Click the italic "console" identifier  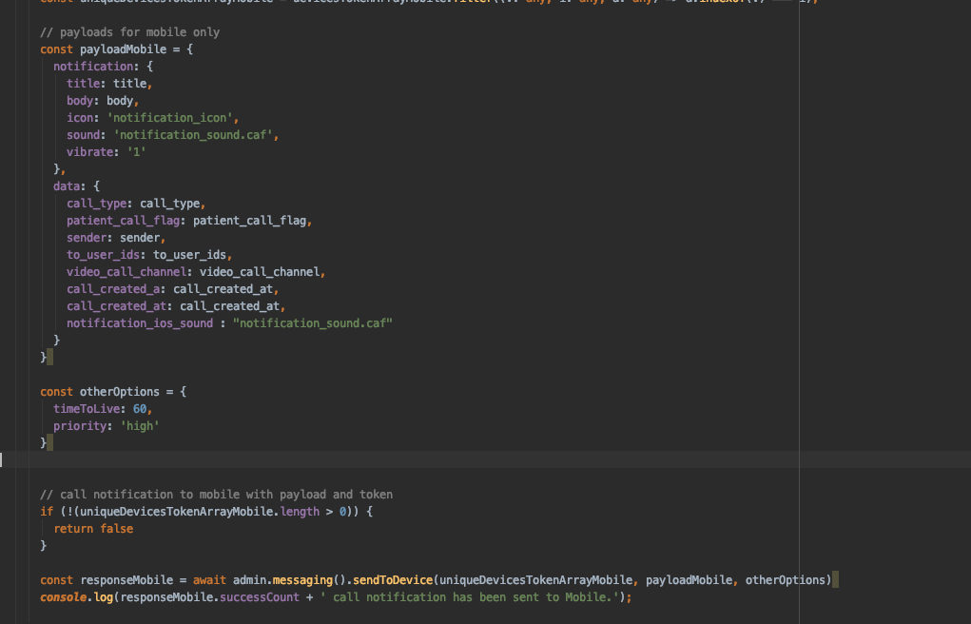pos(63,597)
